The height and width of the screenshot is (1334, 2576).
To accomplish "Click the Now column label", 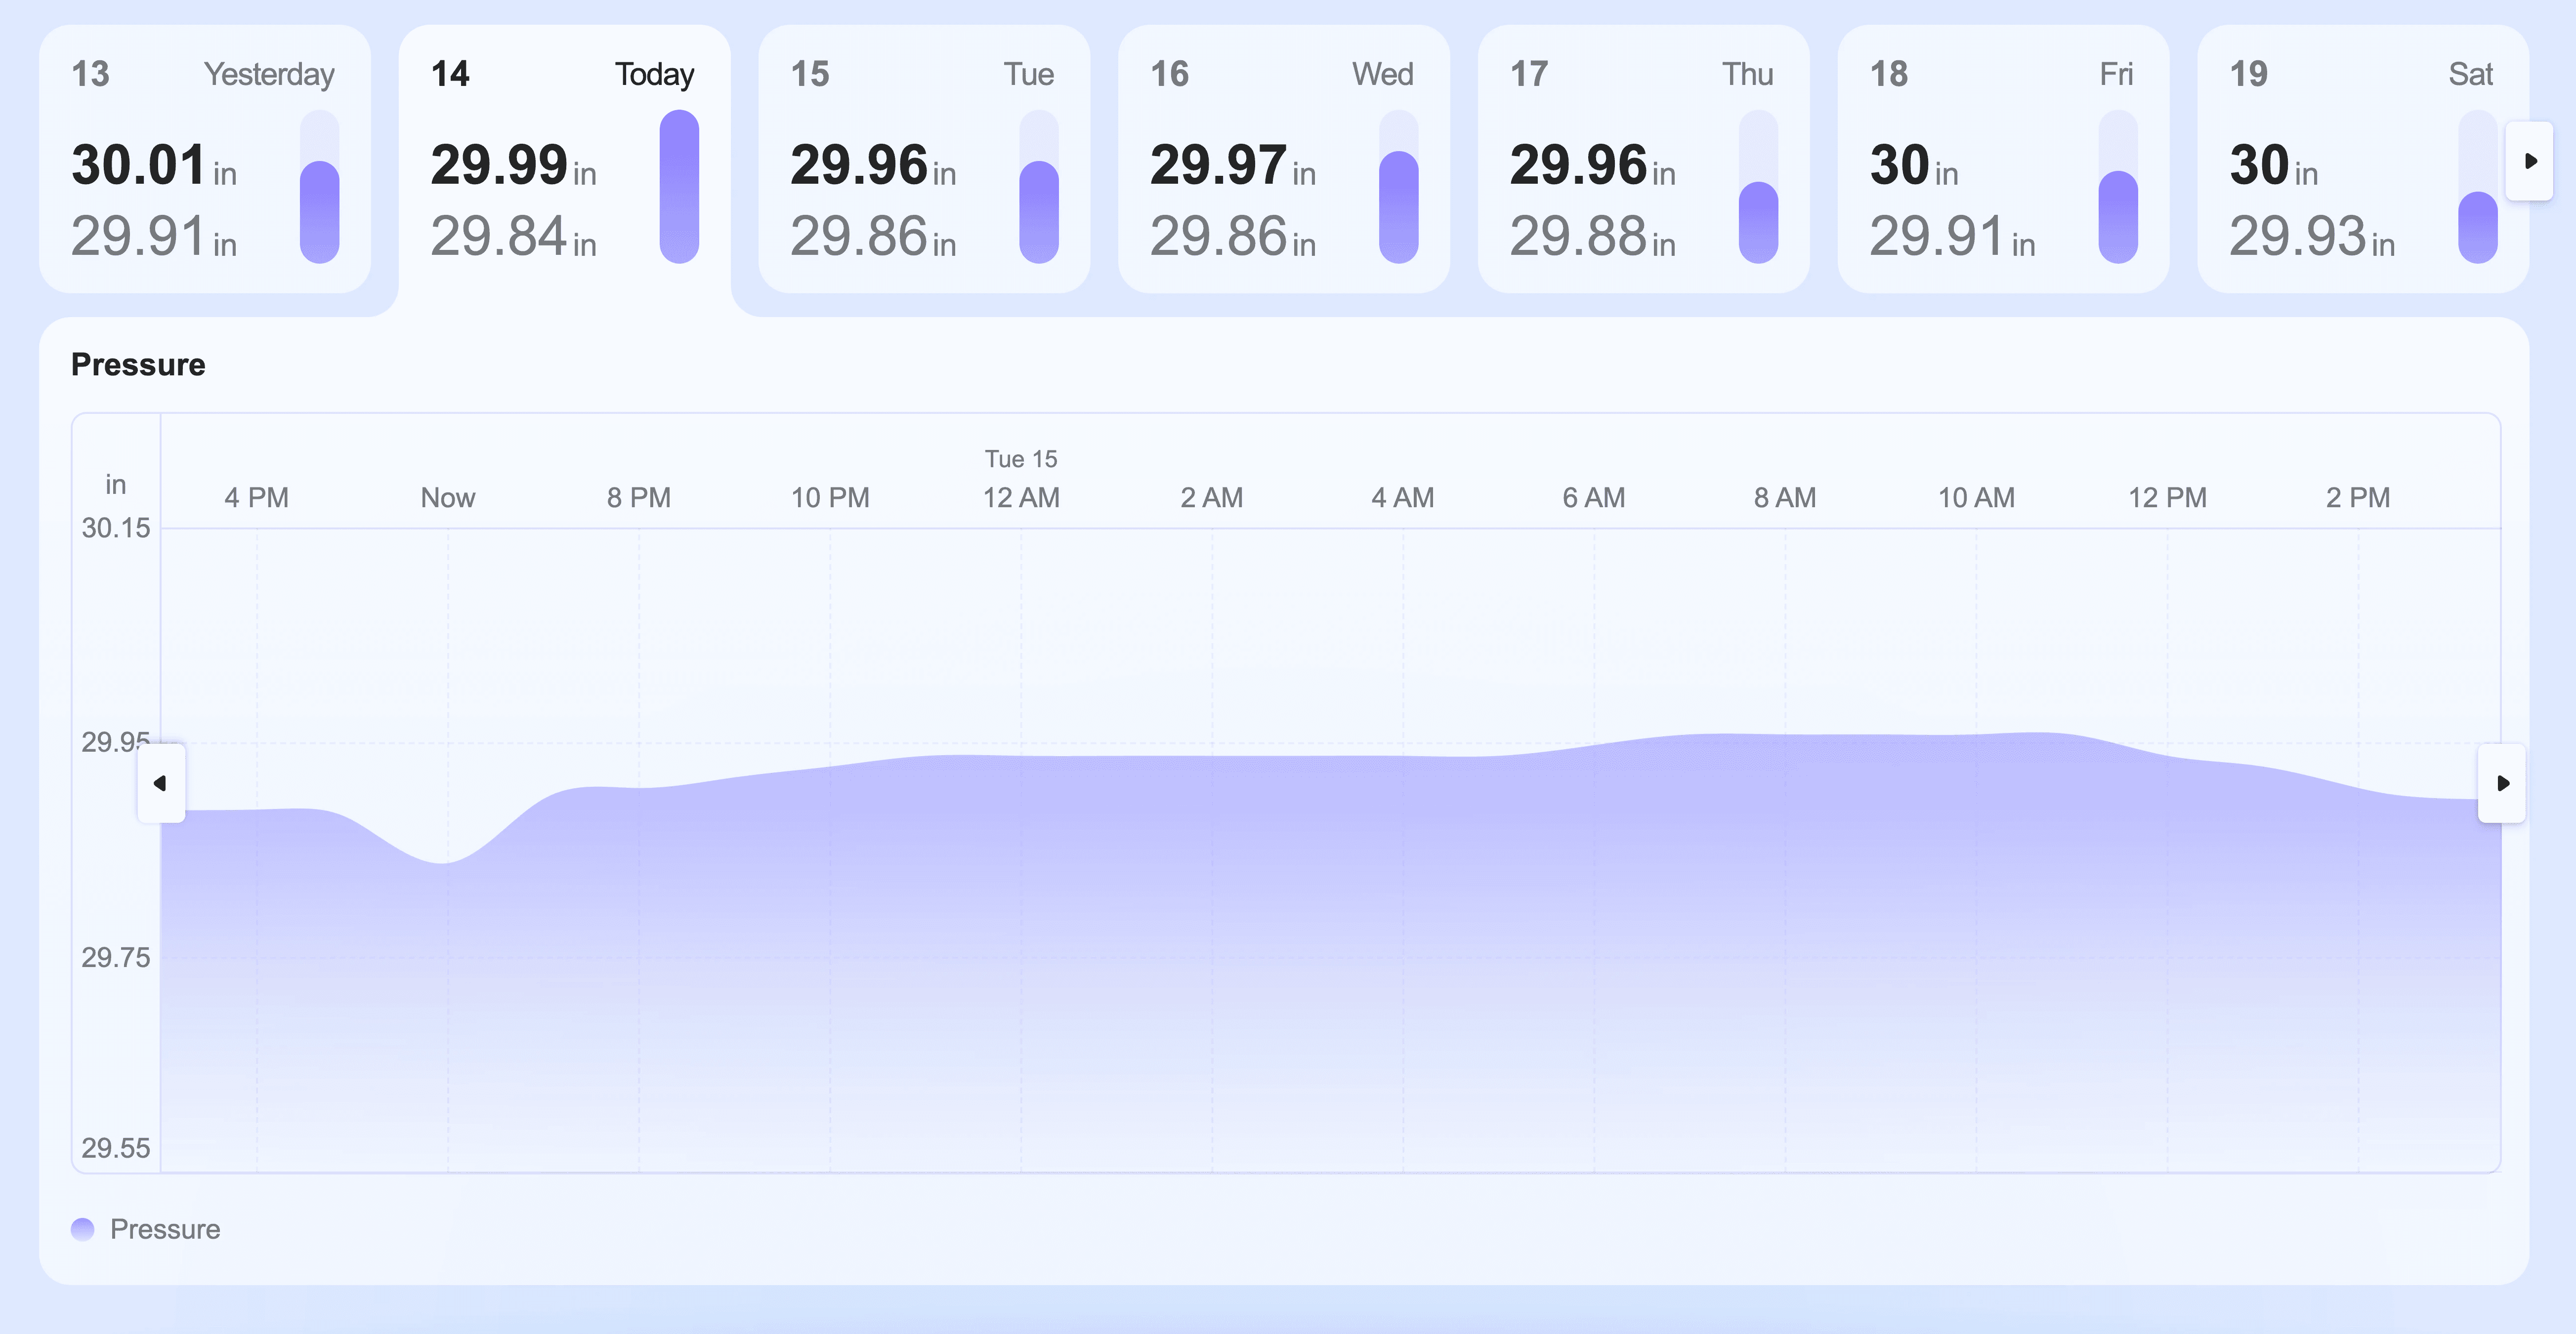I will click(x=447, y=498).
